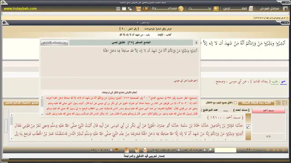This screenshot has width=291, height=163.
Task: Click the باب : من شهد أن لا إله إلا الله heading
Action: tap(135, 35)
